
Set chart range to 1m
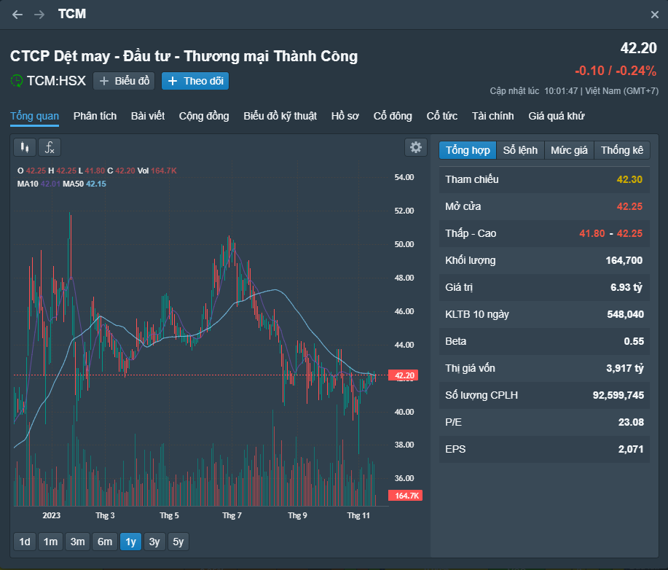51,542
